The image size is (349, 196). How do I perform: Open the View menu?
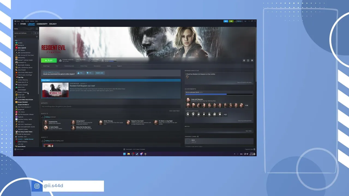click(x=22, y=21)
